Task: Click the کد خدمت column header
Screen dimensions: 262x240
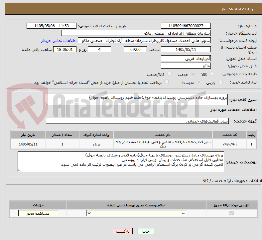Action: click(x=230, y=135)
